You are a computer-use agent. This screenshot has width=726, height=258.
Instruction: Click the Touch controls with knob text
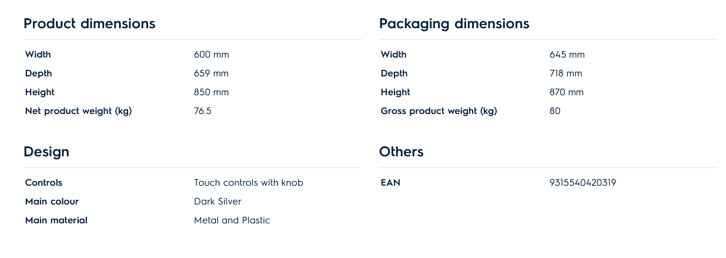tap(248, 183)
